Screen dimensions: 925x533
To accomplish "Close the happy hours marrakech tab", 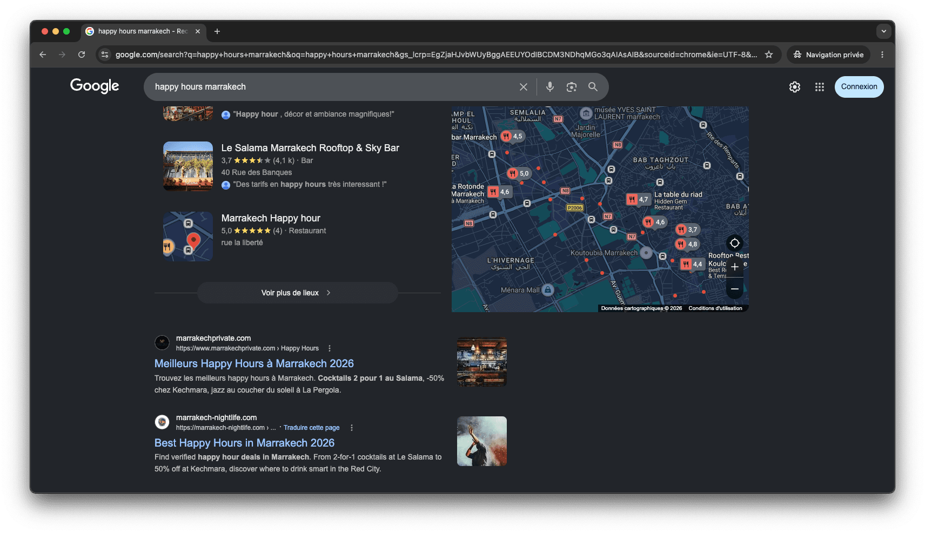I will (x=198, y=31).
